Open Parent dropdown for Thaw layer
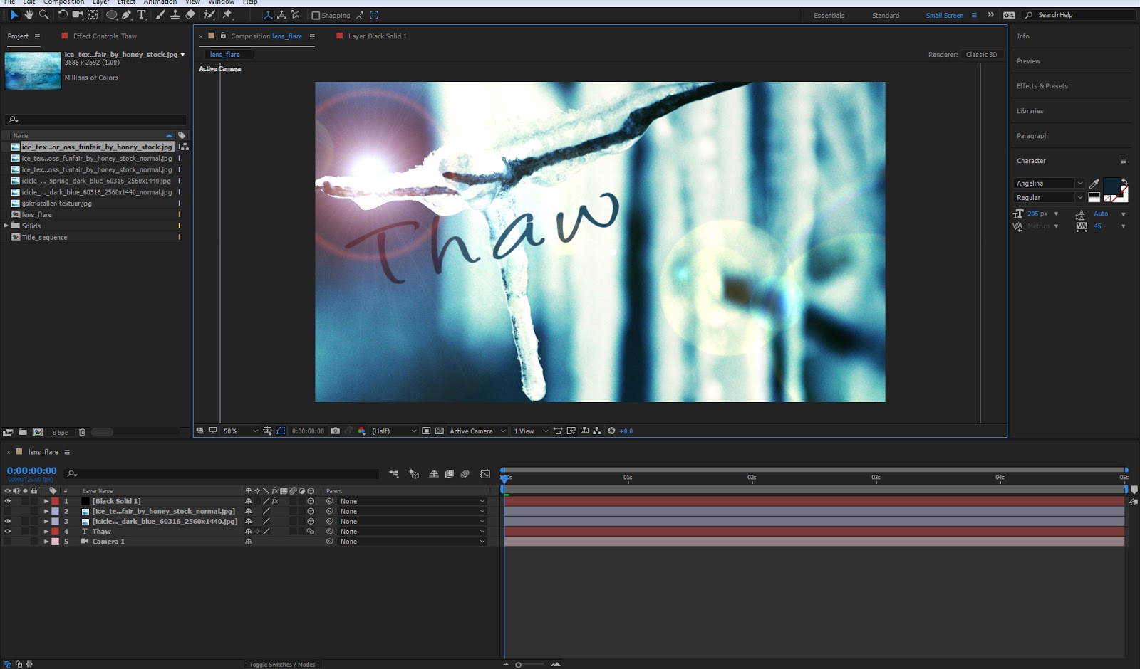Screen dimensions: 1140x669 (x=413, y=532)
